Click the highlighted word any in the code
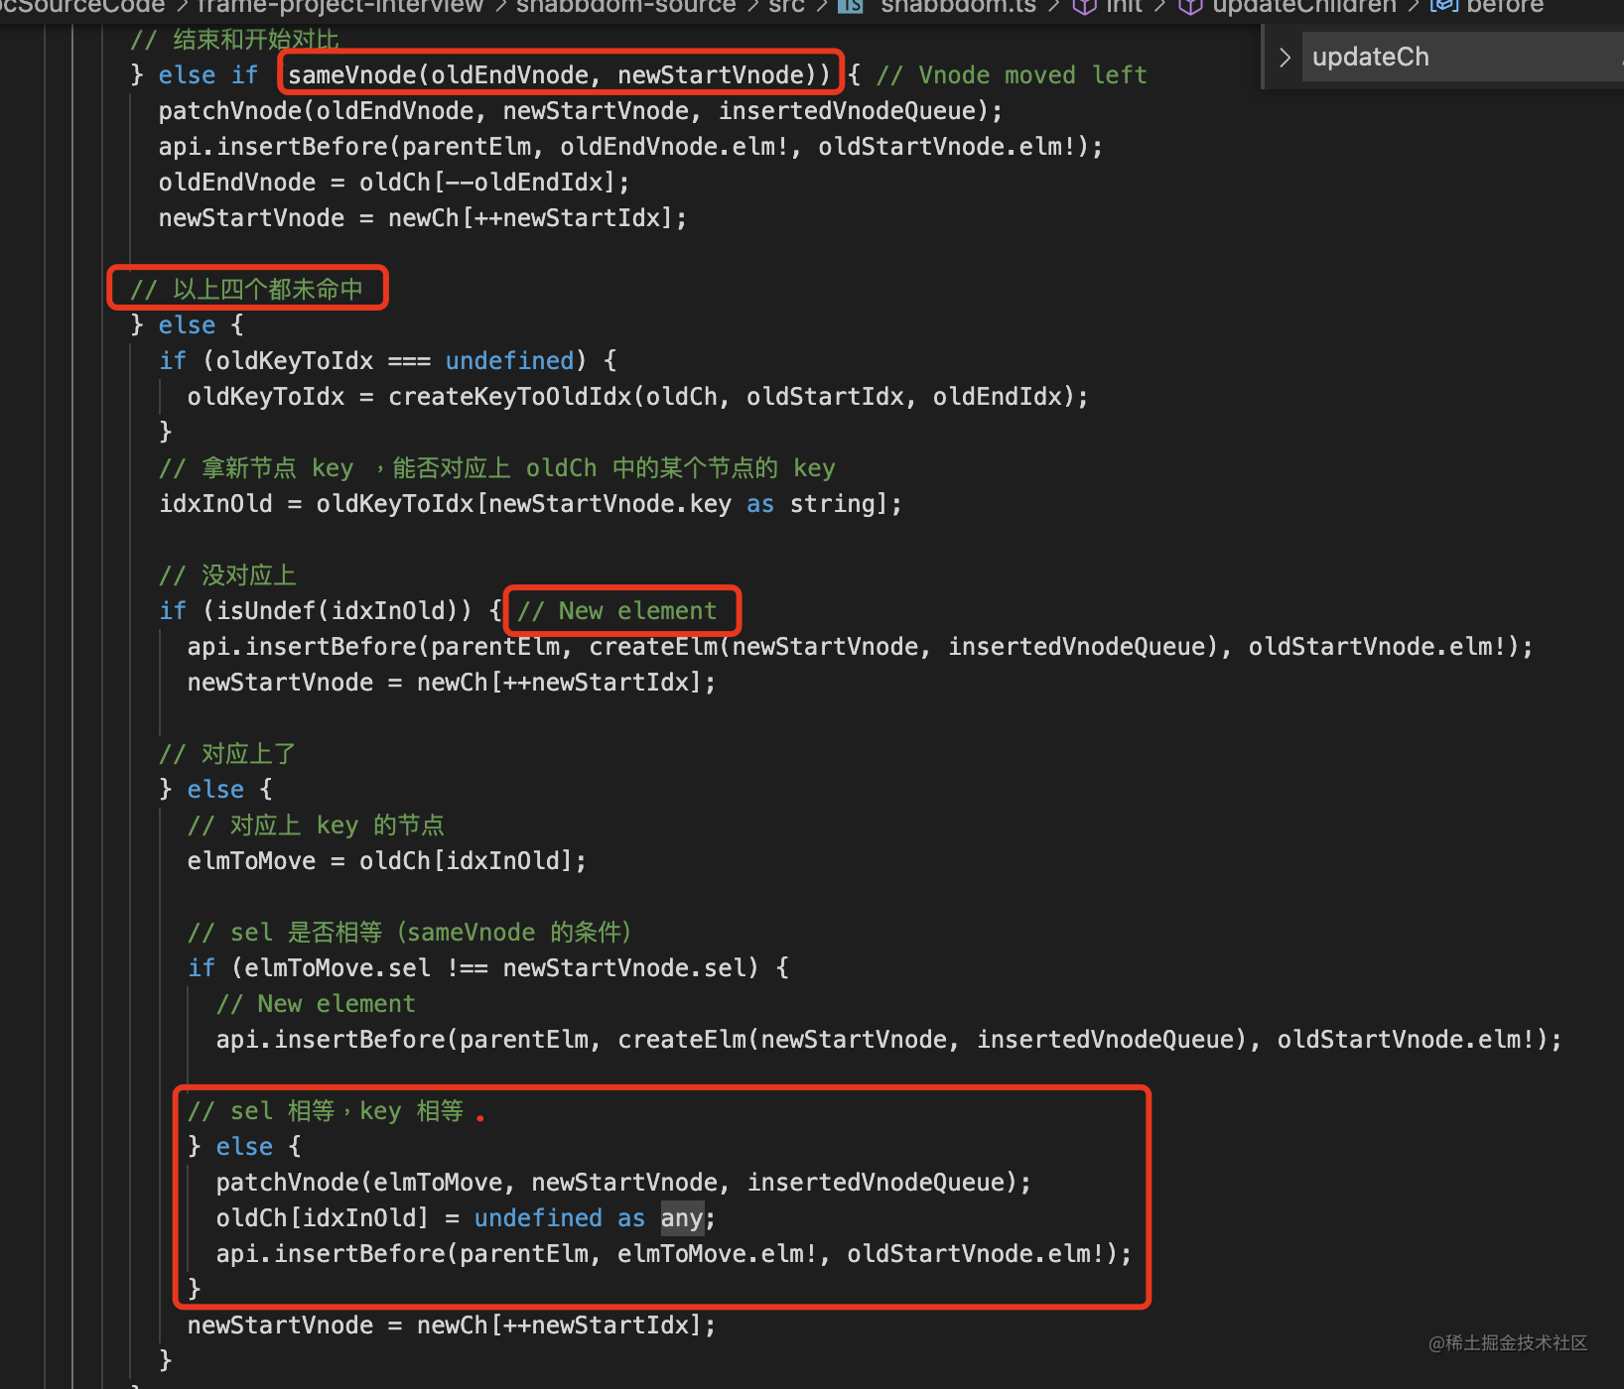 [681, 1218]
